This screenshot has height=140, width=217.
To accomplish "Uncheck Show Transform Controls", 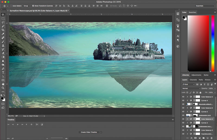I will [x=33, y=6].
